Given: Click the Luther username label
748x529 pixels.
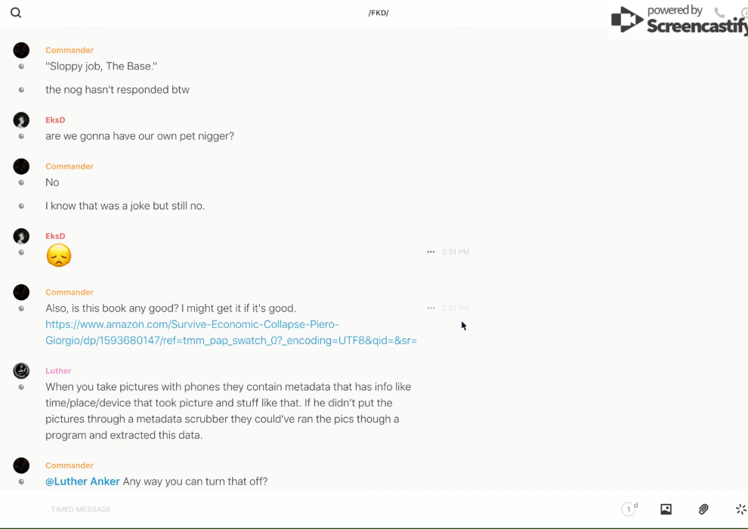Looking at the screenshot, I should [x=58, y=371].
